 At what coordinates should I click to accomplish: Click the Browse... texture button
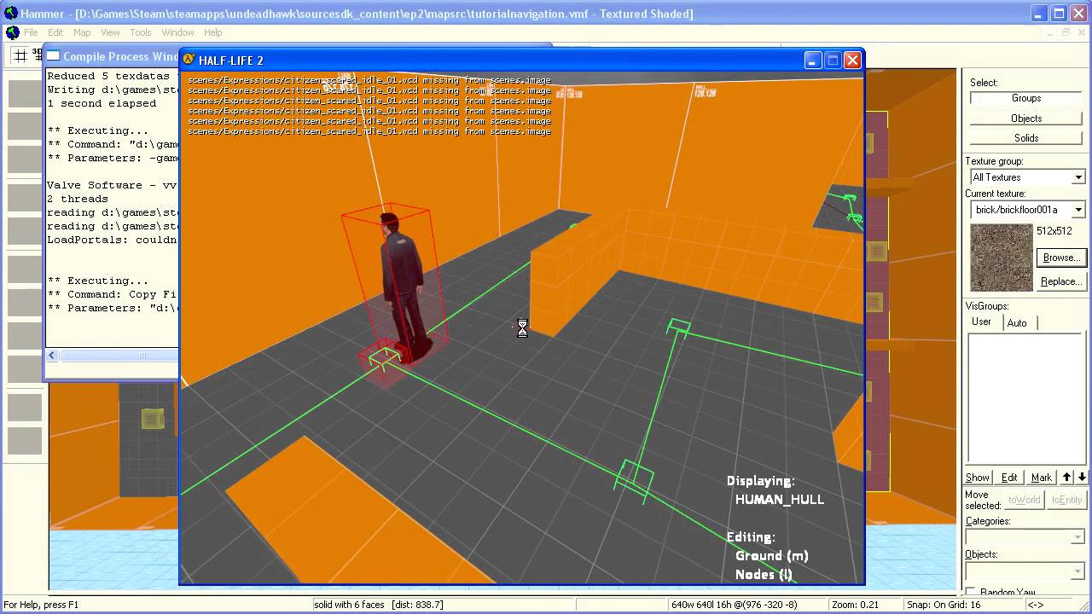1061,258
